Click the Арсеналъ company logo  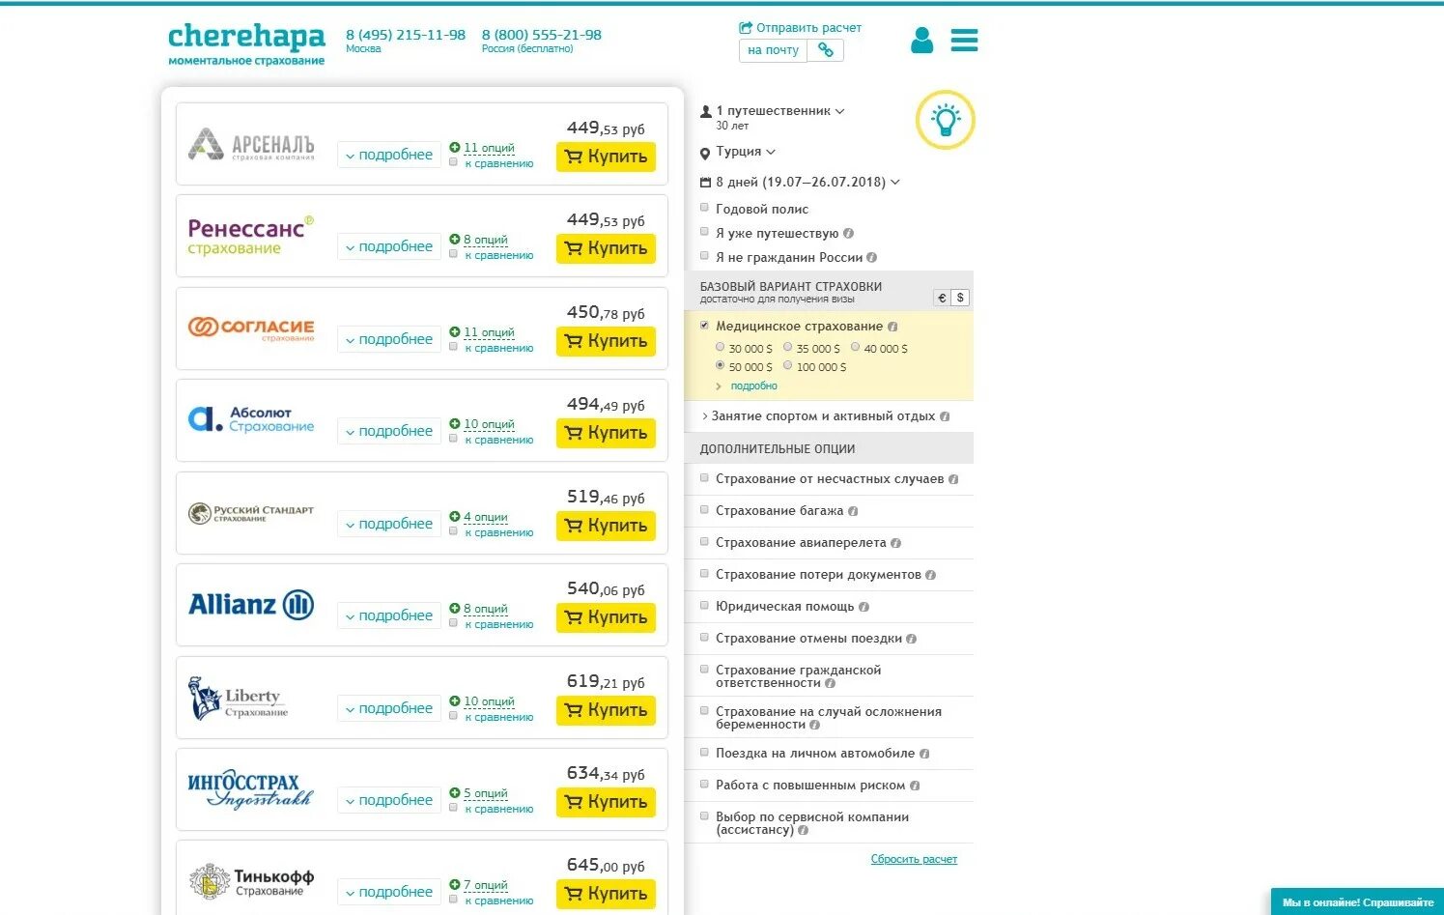tap(251, 144)
